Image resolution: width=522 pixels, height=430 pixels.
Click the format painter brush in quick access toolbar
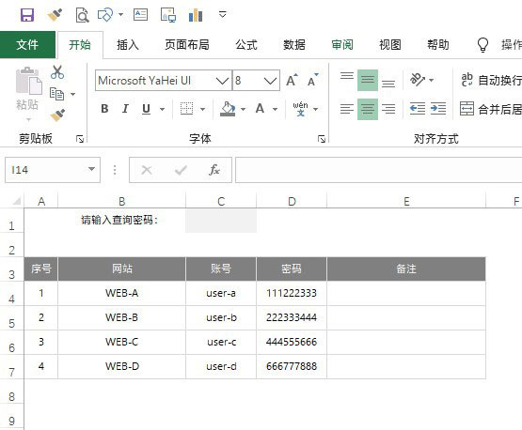point(55,15)
